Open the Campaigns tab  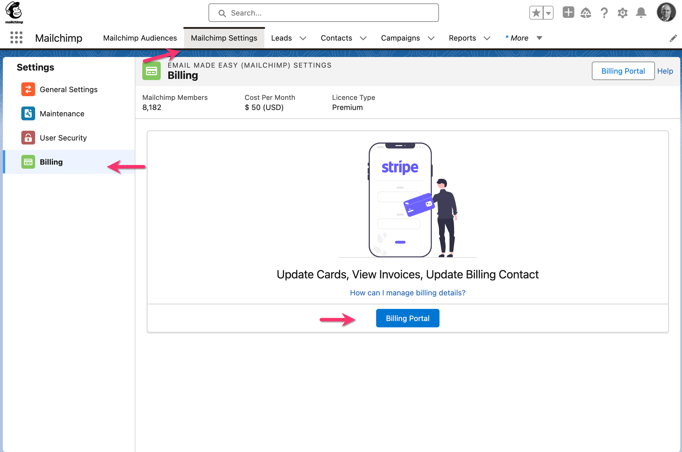tap(400, 38)
